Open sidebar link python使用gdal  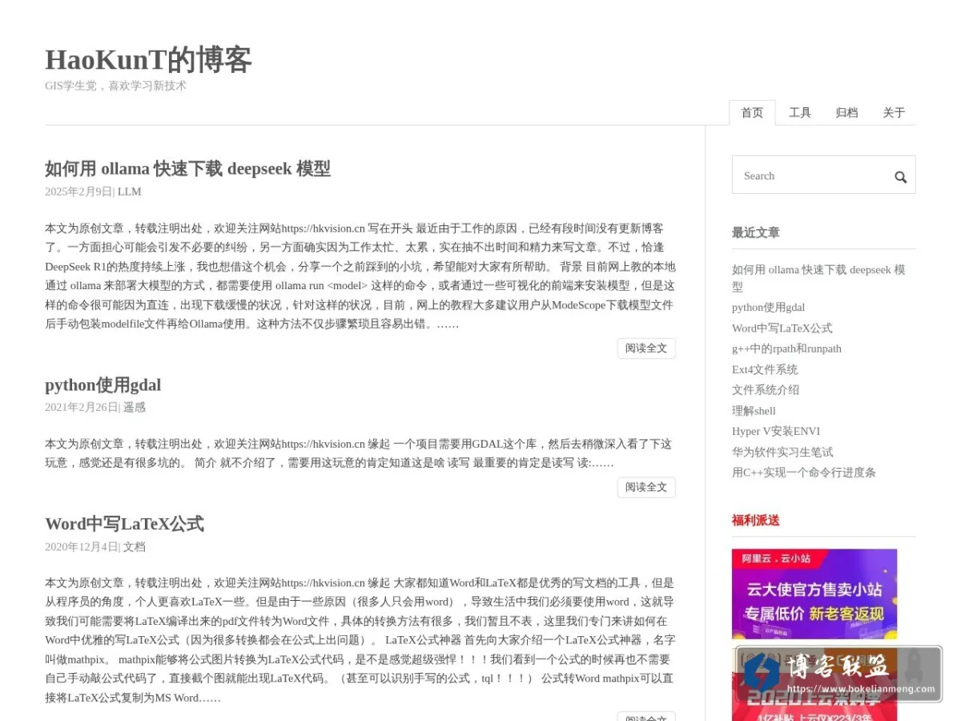coord(768,307)
